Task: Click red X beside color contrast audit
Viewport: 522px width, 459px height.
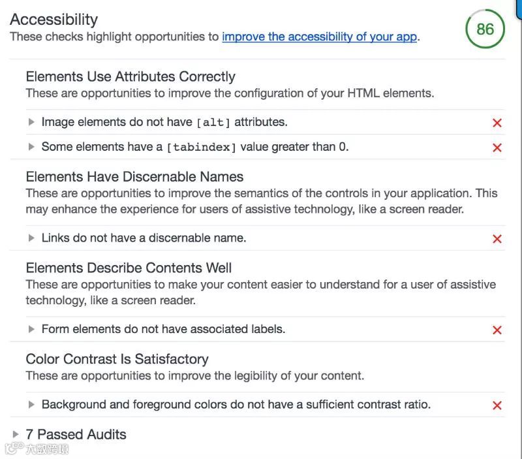Action: tap(497, 405)
